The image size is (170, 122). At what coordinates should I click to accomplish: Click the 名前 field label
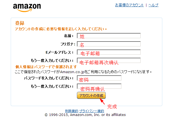(x=69, y=36)
